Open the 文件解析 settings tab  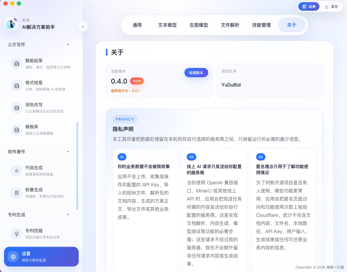(230, 25)
